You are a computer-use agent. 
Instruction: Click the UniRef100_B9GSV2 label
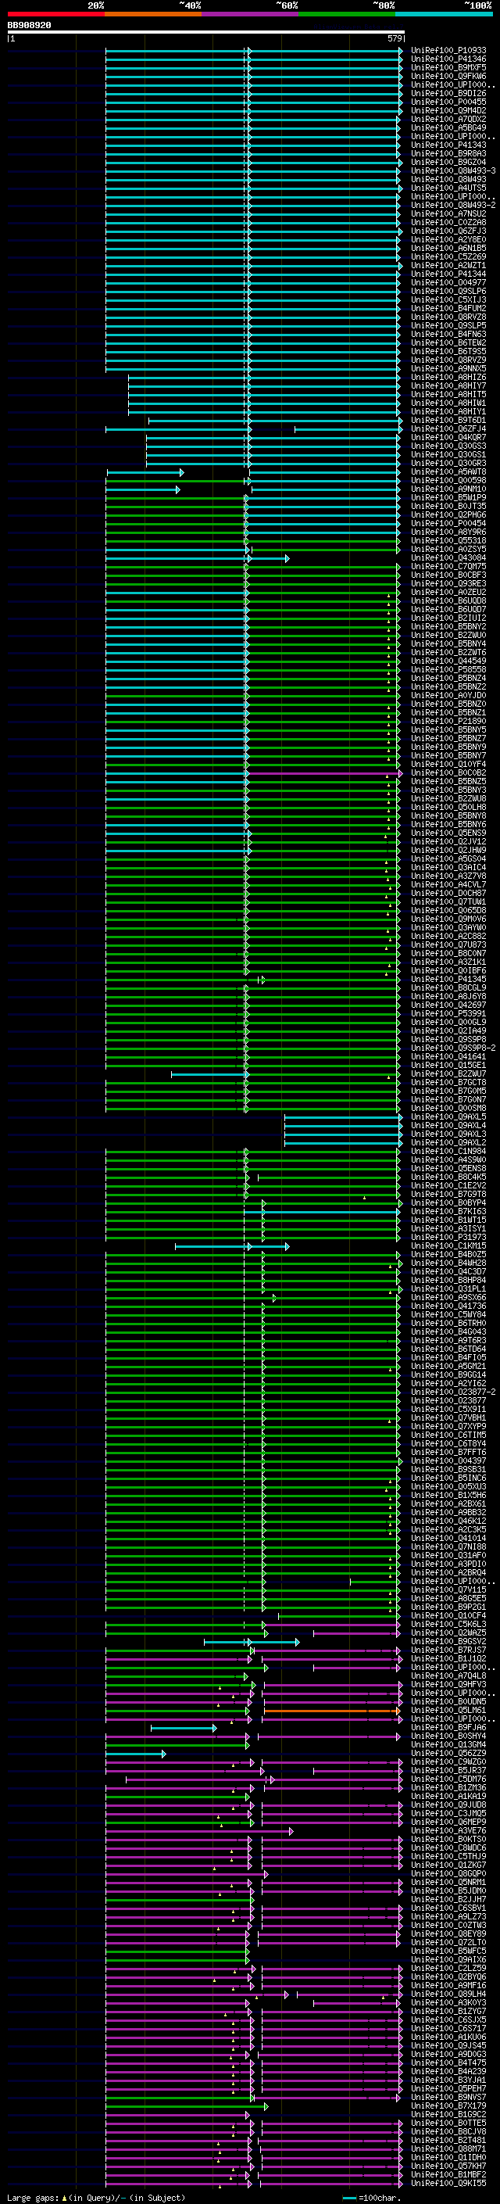(448, 1641)
